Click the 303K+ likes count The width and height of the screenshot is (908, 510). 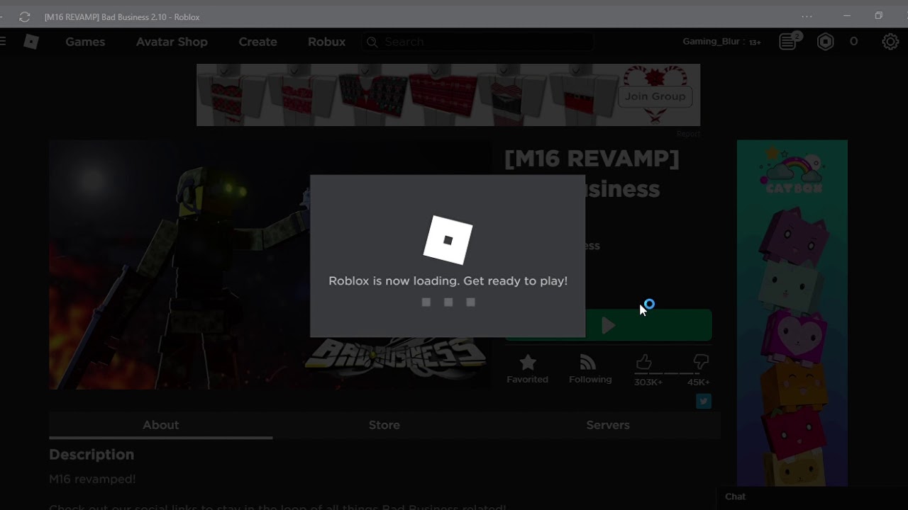pyautogui.click(x=648, y=382)
